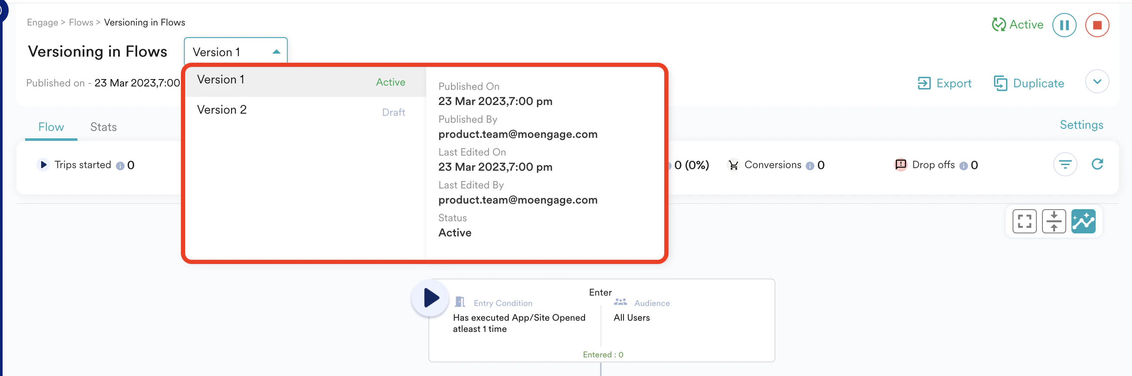Click the Active status label at top

click(x=1026, y=25)
